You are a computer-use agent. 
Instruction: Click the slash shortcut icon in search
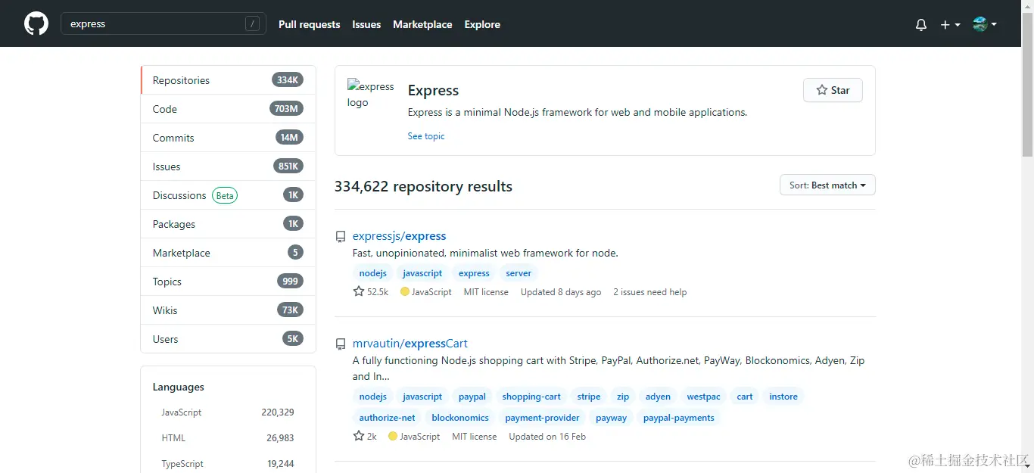click(x=252, y=24)
